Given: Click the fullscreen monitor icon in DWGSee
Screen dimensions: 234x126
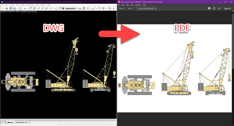Looking at the screenshot, I should click(x=20, y=8).
